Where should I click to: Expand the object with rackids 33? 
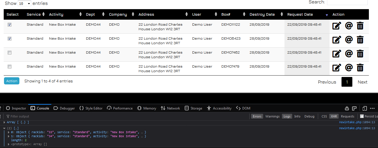click(x=9, y=132)
